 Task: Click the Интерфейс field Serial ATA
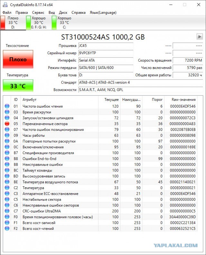[106, 60]
